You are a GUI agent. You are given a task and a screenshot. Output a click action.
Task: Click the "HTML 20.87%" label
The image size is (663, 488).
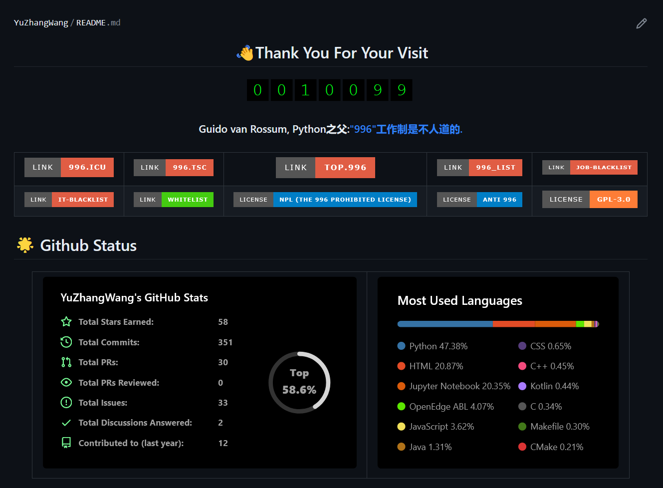point(437,366)
